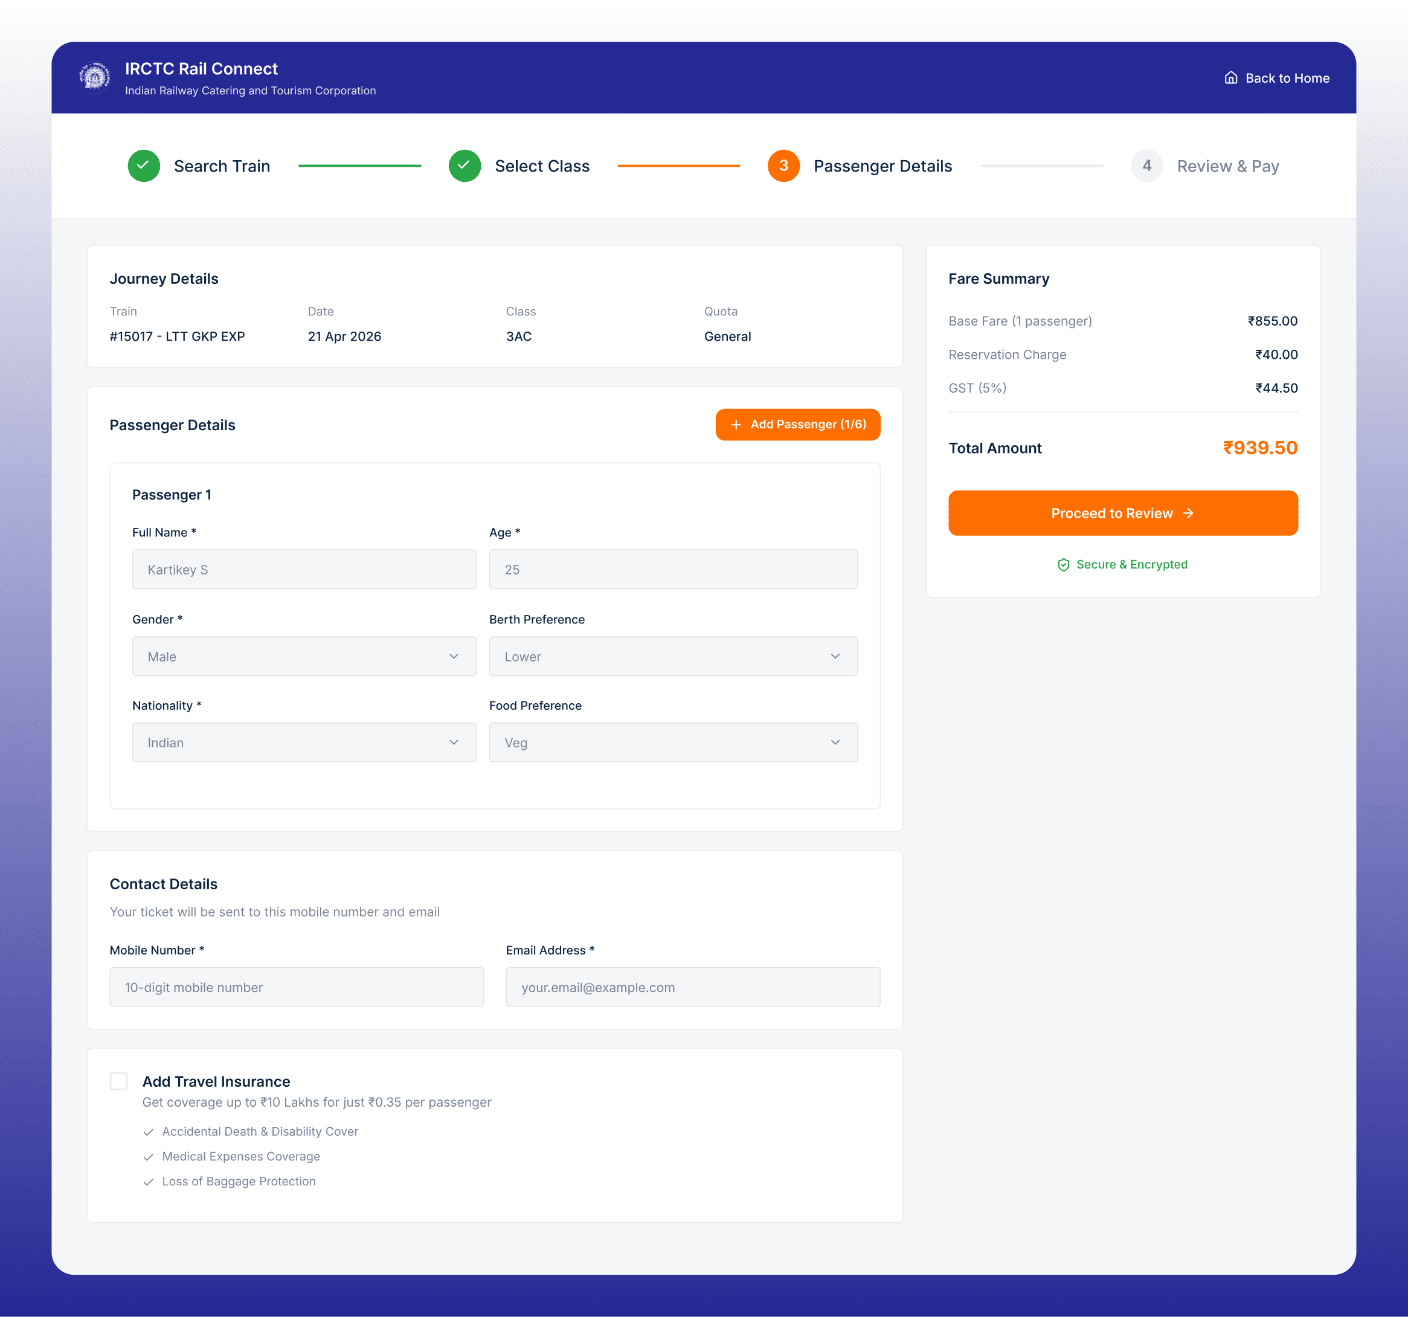The image size is (1408, 1317).
Task: Click the Total Amount label
Action: pyautogui.click(x=995, y=448)
